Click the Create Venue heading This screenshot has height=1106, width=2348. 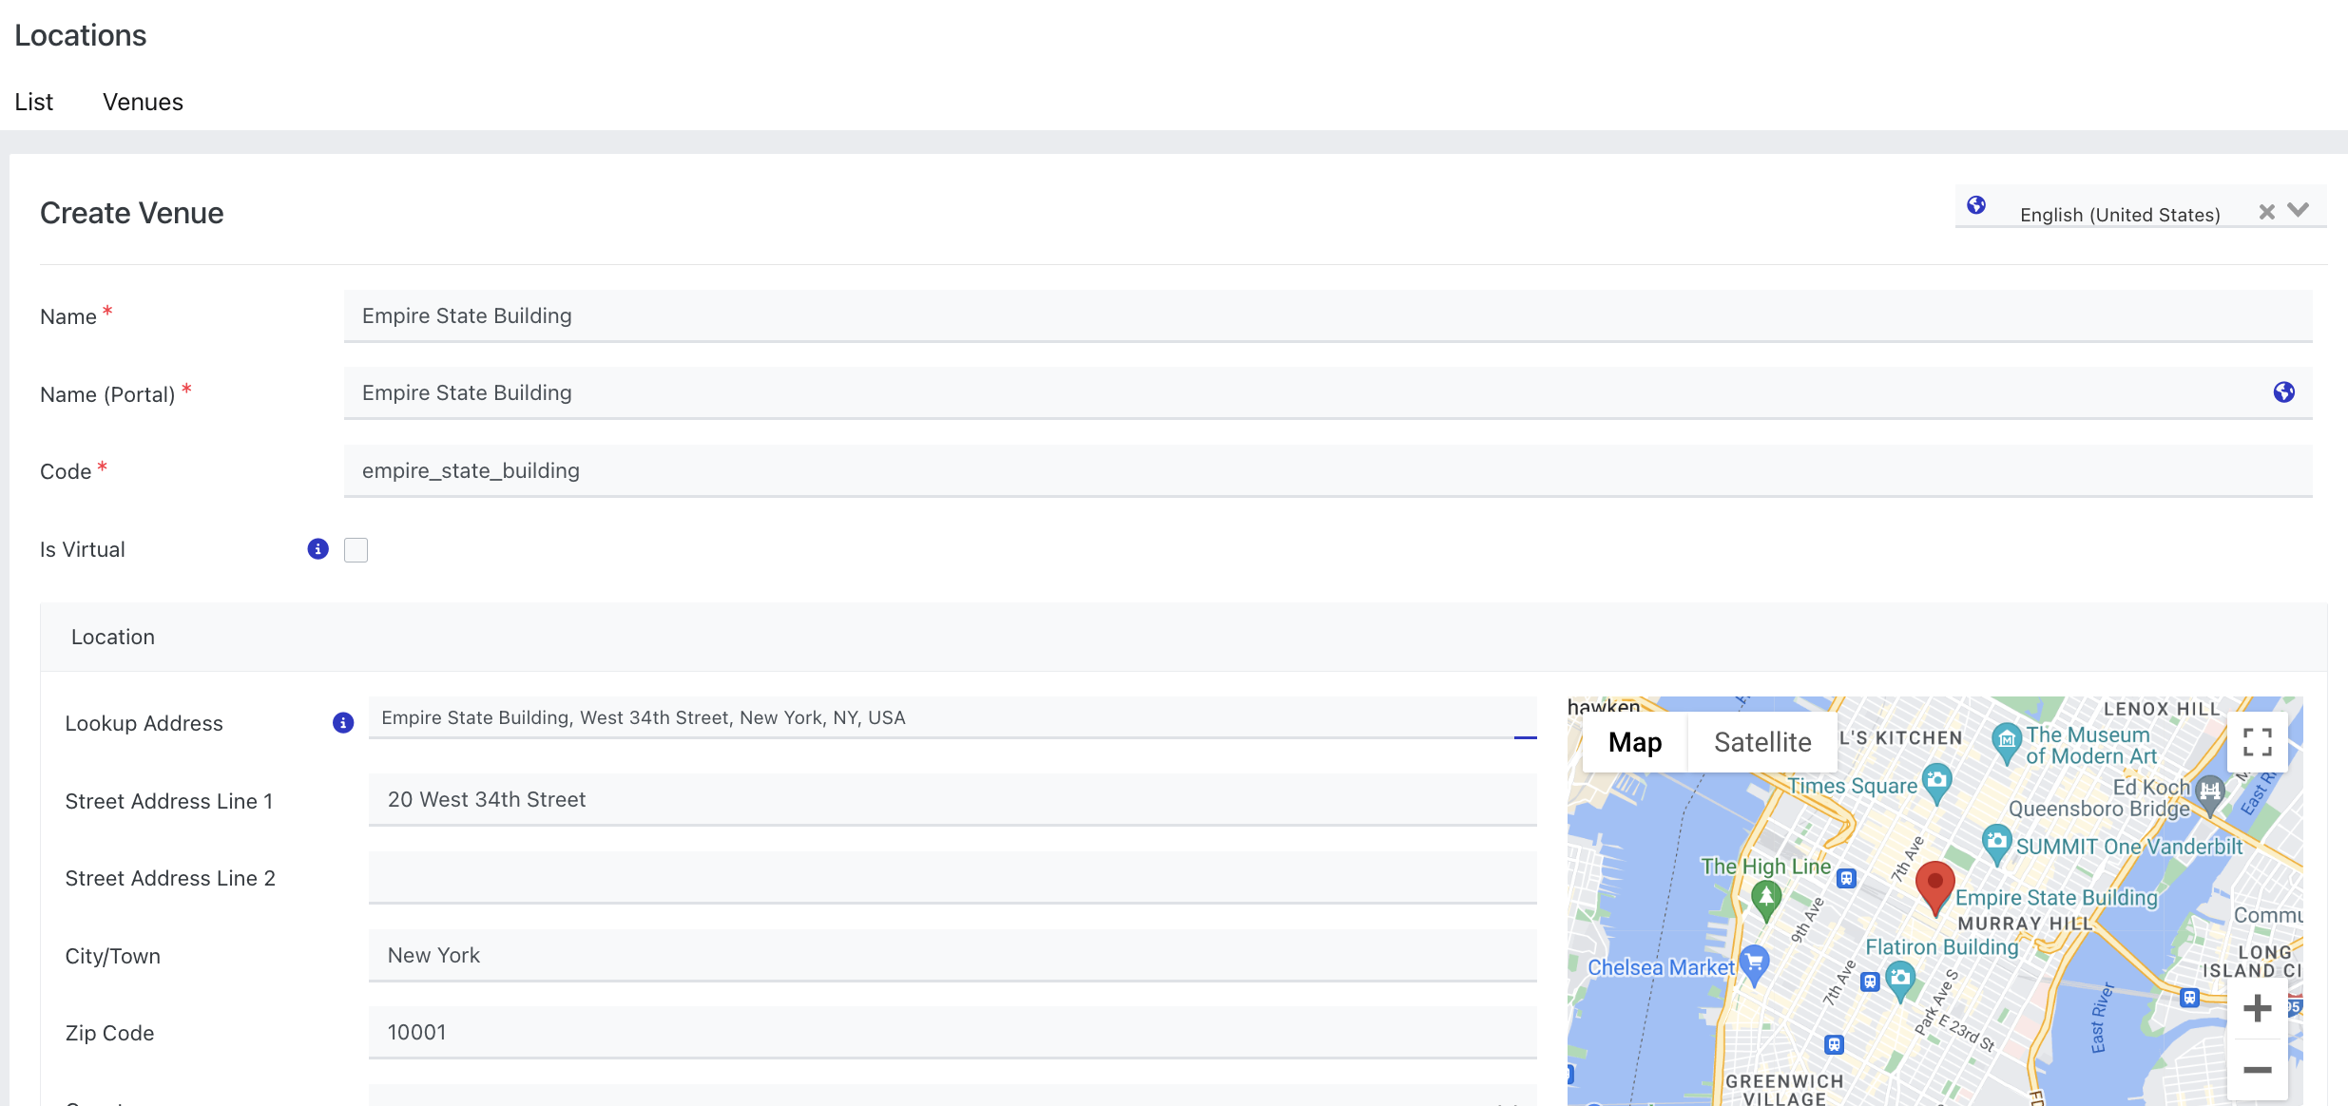(x=132, y=213)
